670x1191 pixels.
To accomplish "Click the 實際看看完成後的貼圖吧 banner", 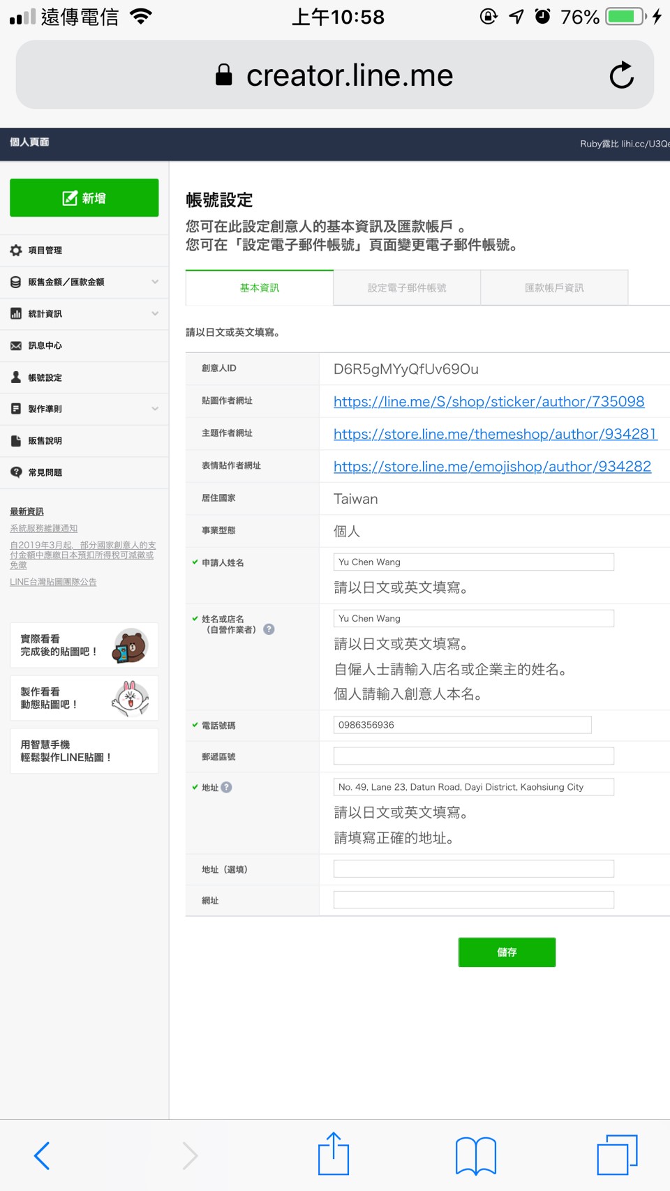I will (84, 645).
